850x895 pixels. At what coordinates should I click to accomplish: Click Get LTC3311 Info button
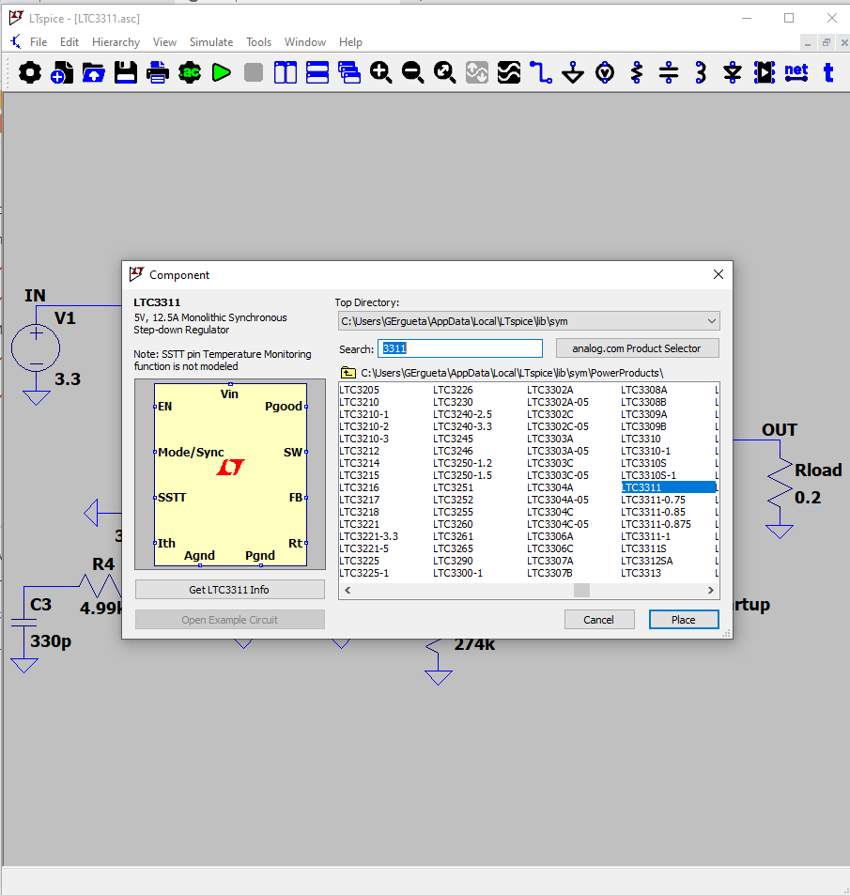coord(230,590)
